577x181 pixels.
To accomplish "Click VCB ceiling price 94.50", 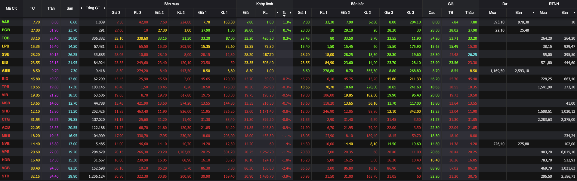I will click(54, 168).
